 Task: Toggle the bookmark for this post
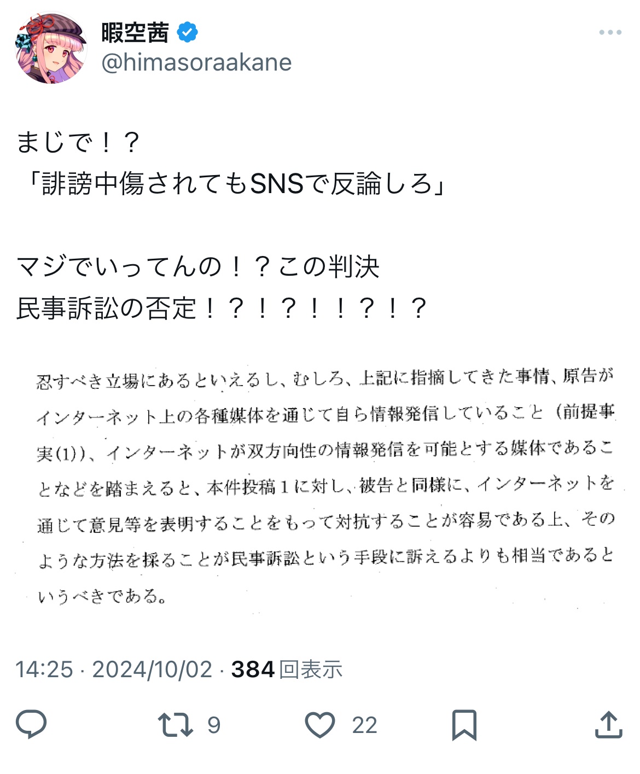(464, 725)
